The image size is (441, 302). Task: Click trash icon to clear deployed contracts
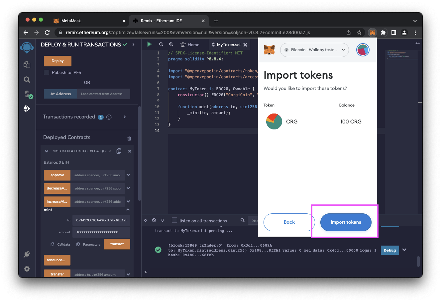tap(129, 138)
